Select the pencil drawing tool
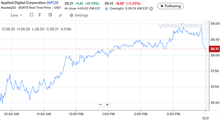Viewport: 220px width, 120px height. point(61,15)
